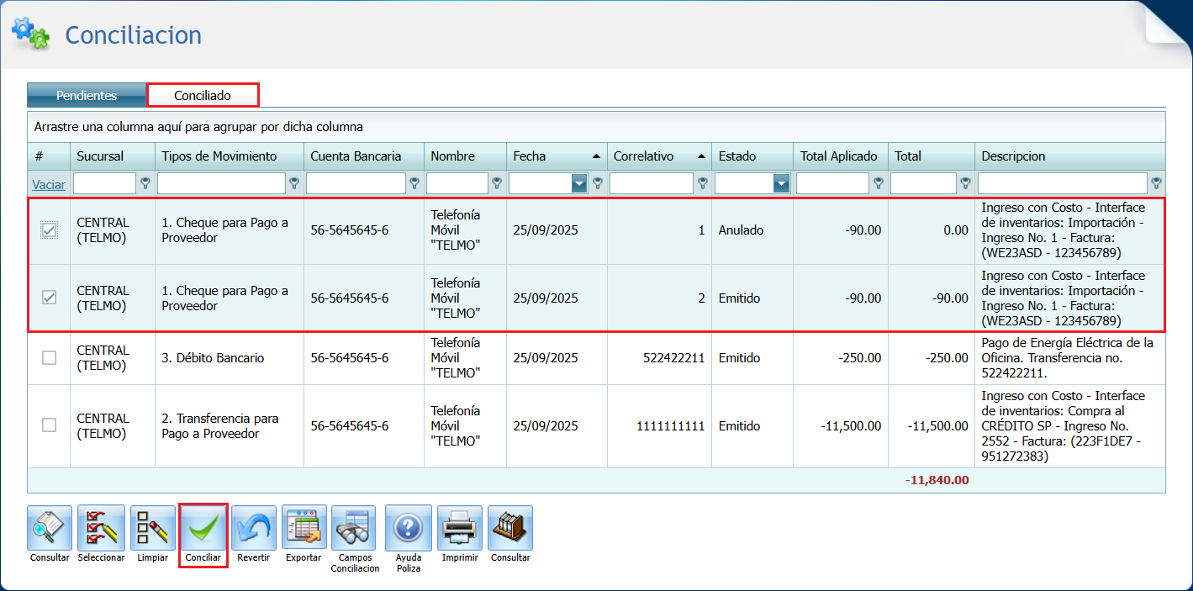
Task: Click the Descripcion filter input field
Action: (x=1062, y=183)
